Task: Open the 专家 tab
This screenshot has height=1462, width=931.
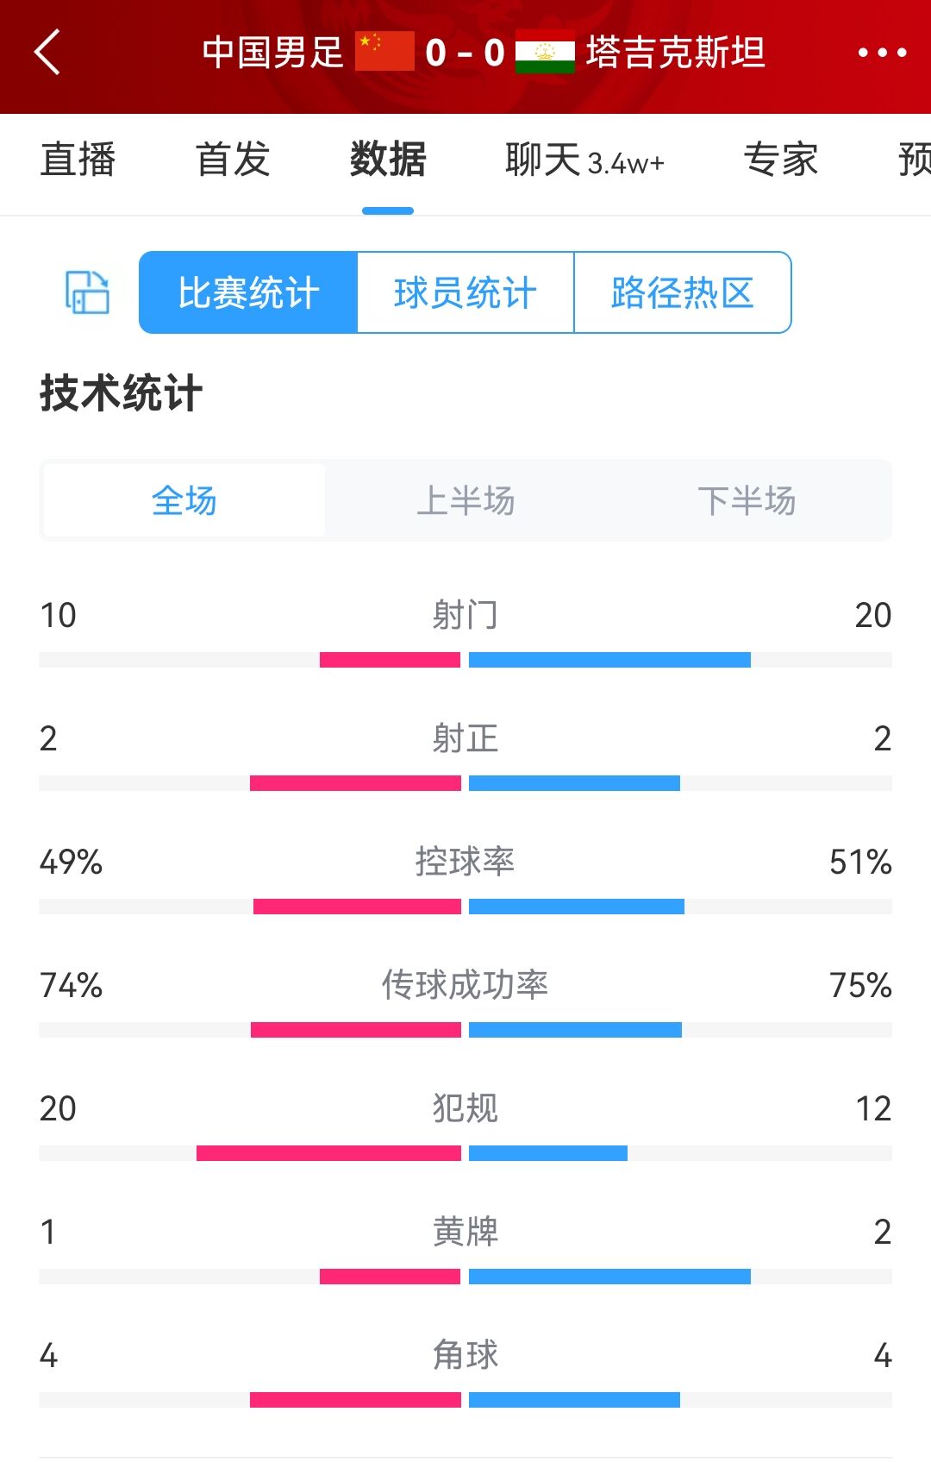Action: pos(780,160)
